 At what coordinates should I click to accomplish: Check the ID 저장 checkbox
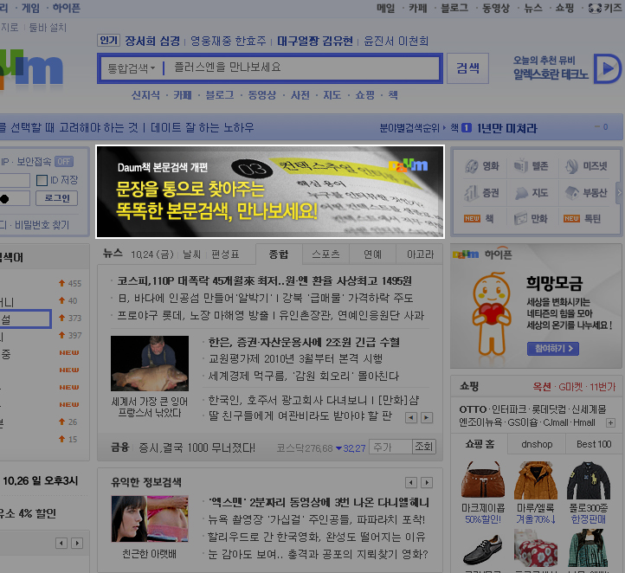(x=42, y=180)
